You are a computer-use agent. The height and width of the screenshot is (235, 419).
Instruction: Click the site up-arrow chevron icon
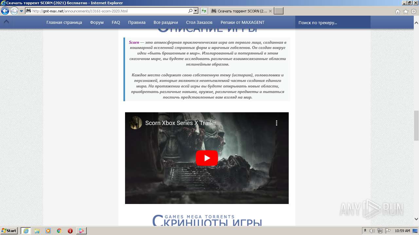6,22
